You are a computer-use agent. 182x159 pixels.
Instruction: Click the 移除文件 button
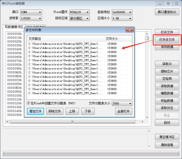[55, 111]
